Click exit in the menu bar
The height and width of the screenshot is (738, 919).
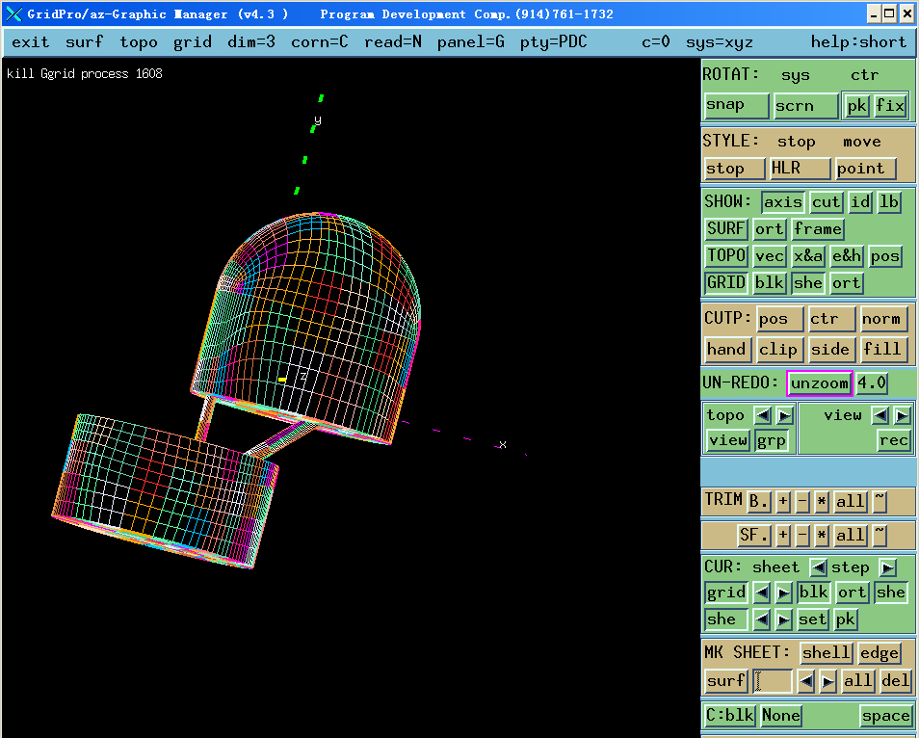(31, 42)
